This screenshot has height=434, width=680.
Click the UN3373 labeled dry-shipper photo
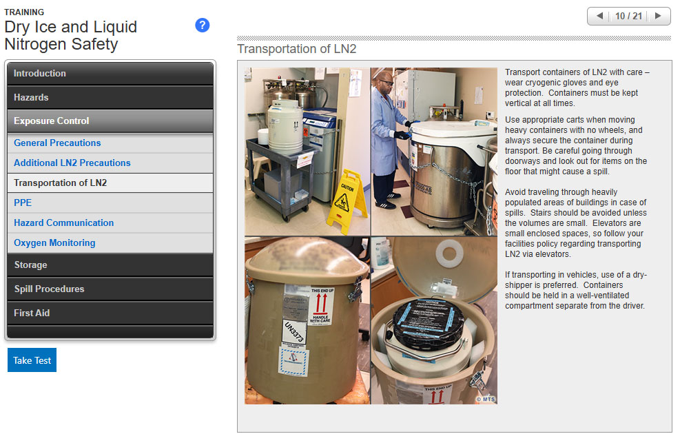click(307, 321)
